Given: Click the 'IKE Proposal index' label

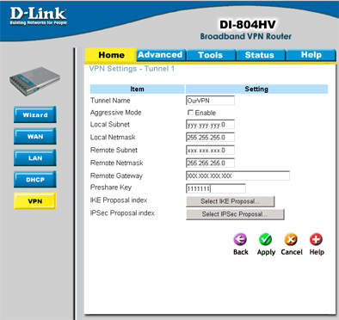Looking at the screenshot, I should [x=119, y=200].
